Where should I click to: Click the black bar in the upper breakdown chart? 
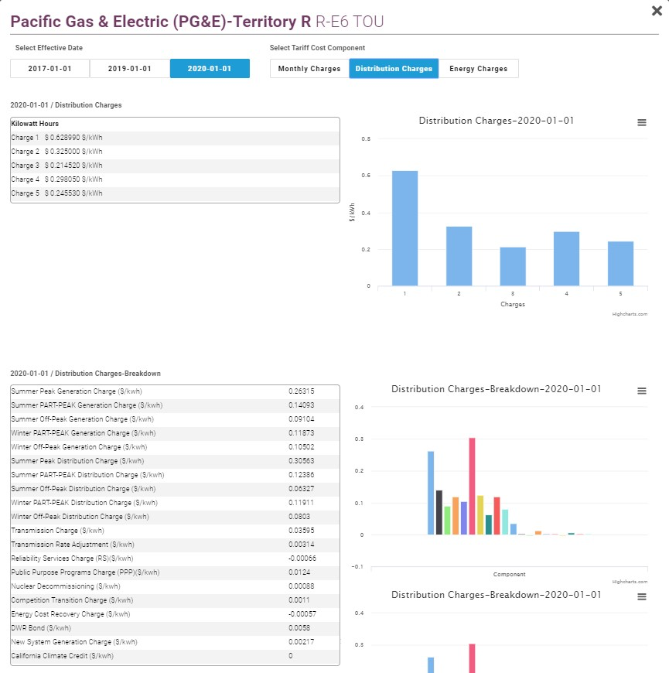439,512
